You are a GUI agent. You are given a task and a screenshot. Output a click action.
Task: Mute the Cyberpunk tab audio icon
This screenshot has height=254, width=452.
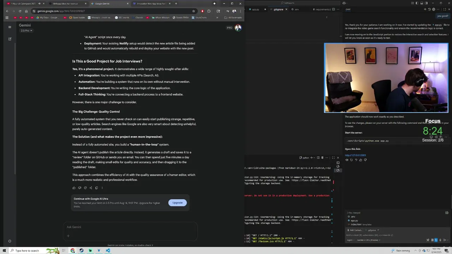click(x=39, y=4)
